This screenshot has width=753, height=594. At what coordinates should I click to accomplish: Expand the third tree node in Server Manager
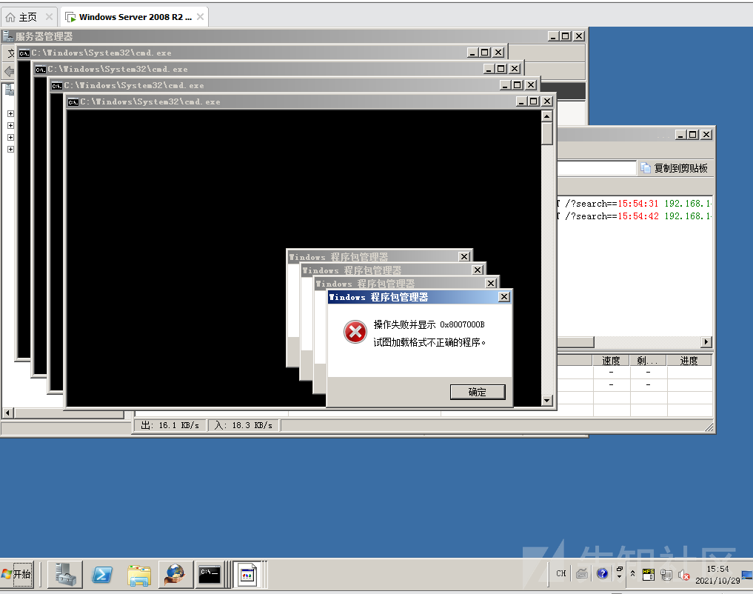click(10, 137)
